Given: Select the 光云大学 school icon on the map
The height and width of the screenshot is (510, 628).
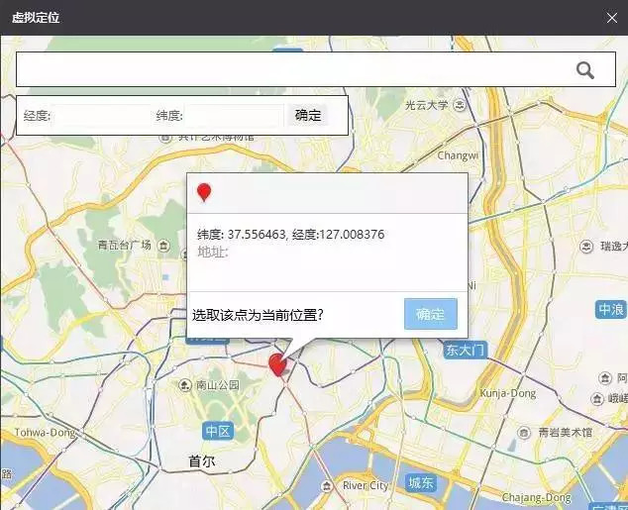Looking at the screenshot, I should pos(460,105).
